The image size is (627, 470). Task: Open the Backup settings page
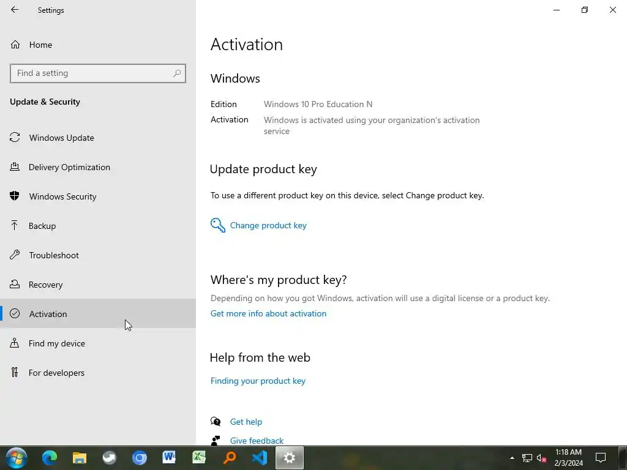pyautogui.click(x=98, y=226)
